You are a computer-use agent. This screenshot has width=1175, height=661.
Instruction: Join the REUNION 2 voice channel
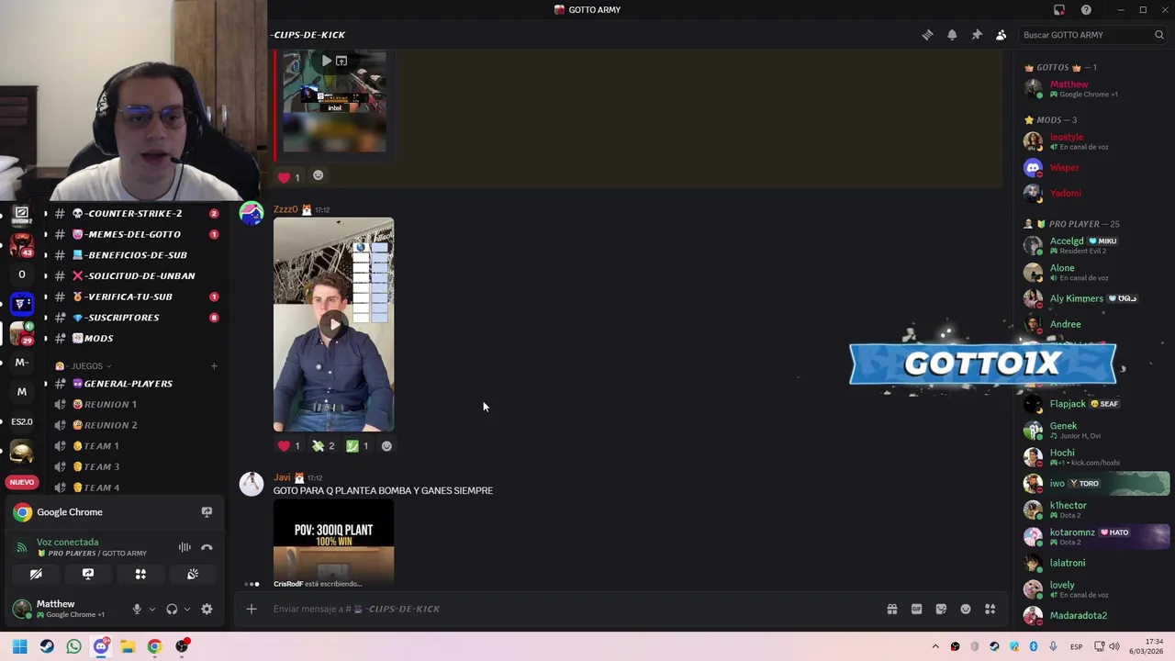136,425
